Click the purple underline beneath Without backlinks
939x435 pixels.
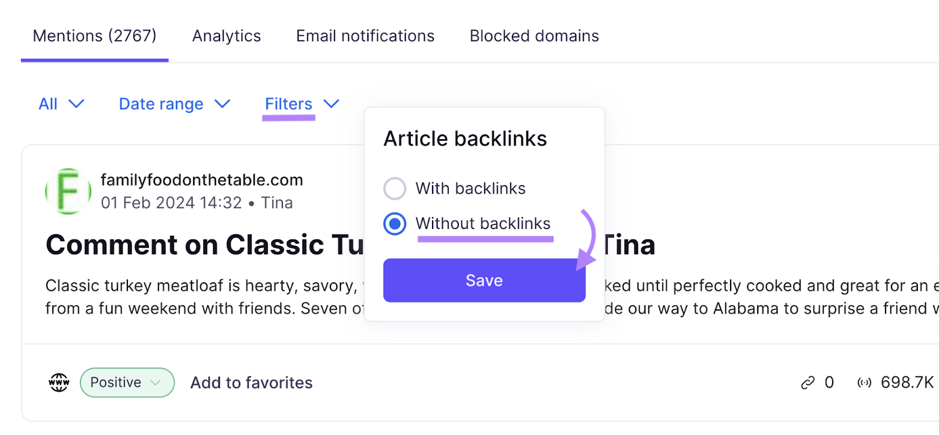(x=486, y=238)
